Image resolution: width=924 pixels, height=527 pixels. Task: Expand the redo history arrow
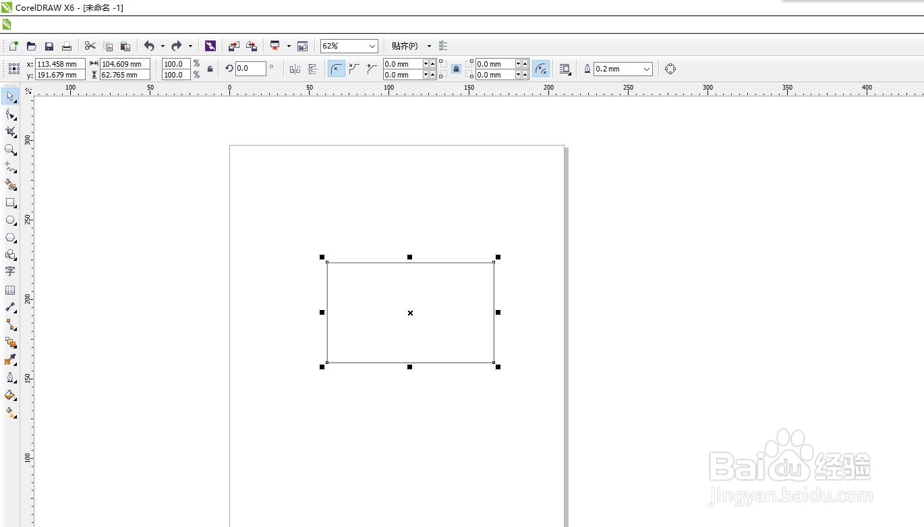(190, 46)
